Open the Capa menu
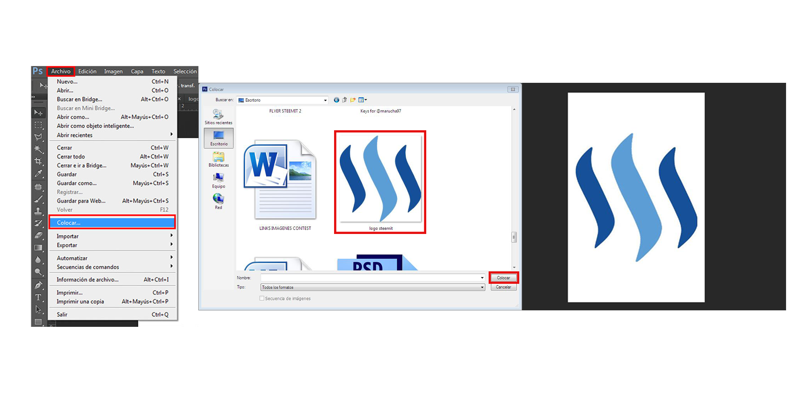The image size is (805, 402). click(x=137, y=71)
